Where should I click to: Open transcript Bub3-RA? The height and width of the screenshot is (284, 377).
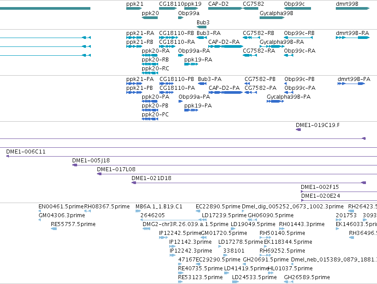(x=209, y=33)
